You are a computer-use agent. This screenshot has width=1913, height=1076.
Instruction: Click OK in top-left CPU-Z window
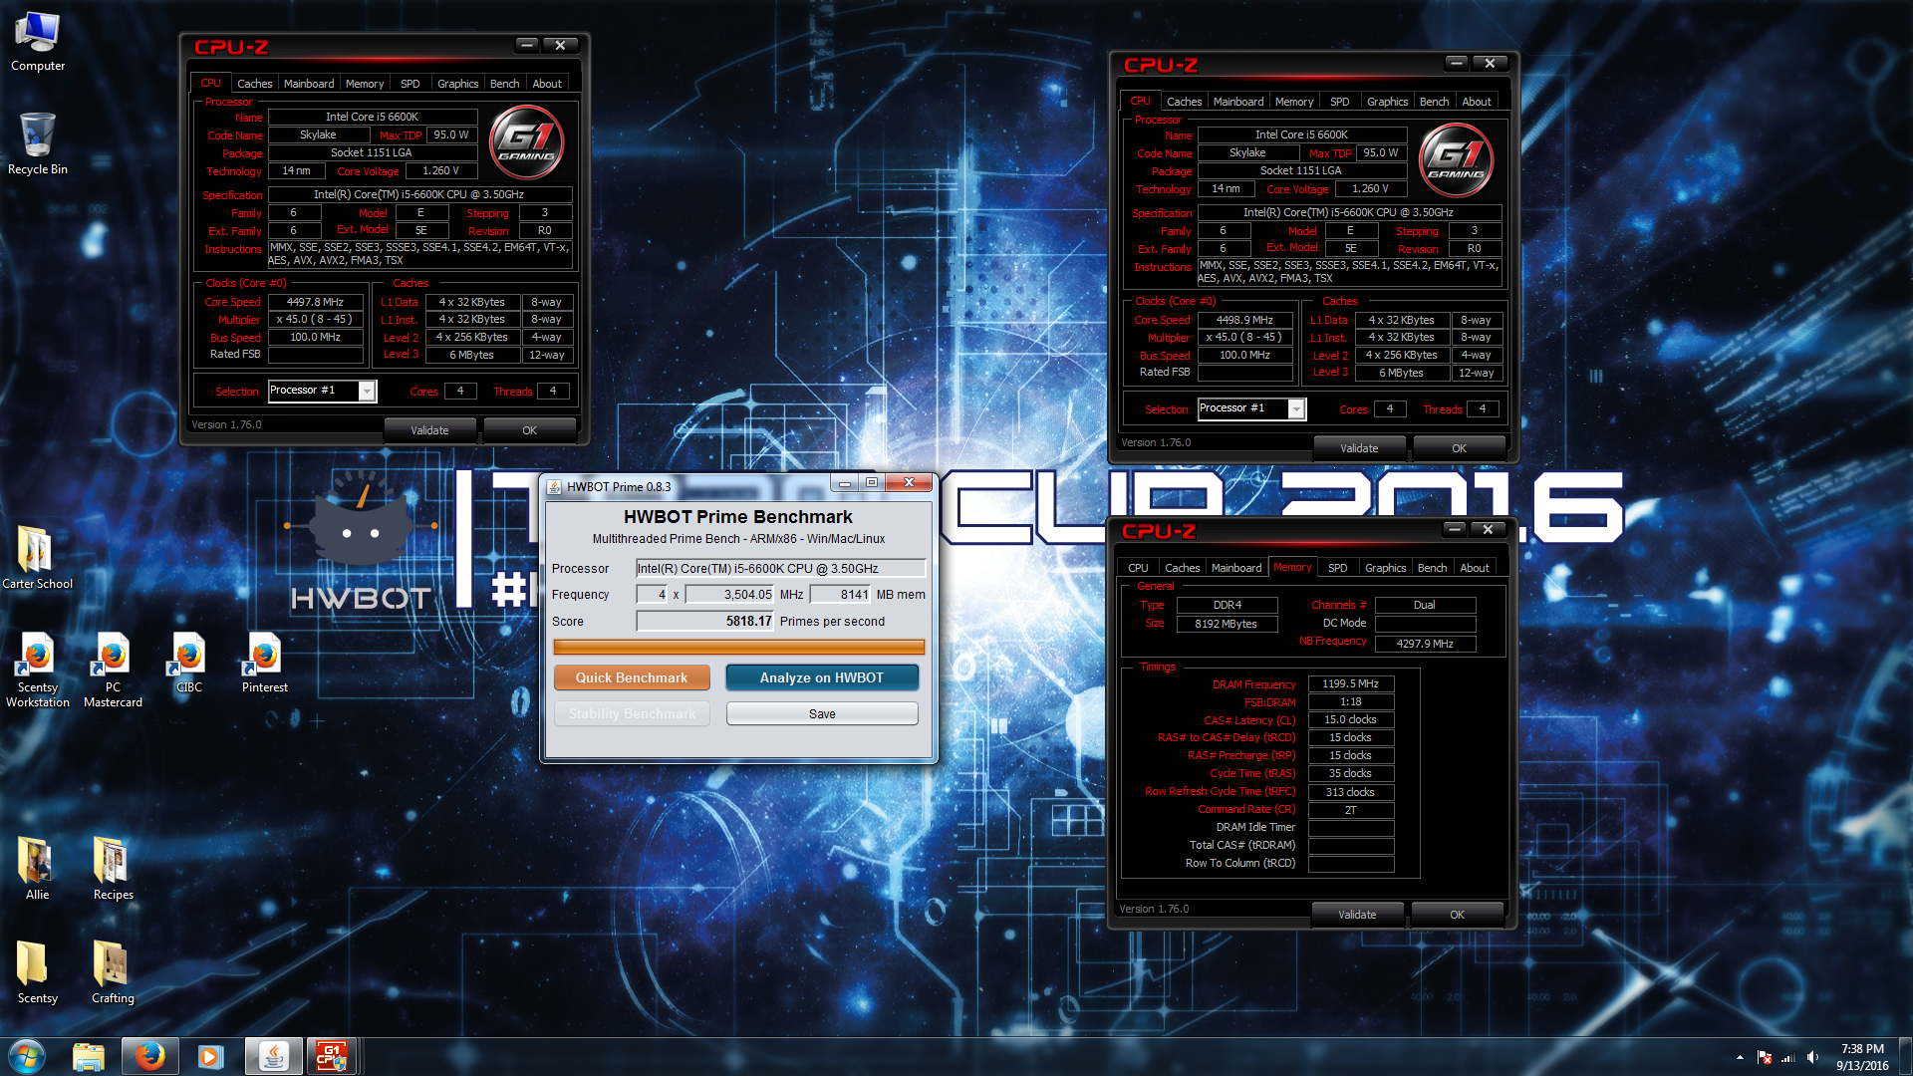point(529,430)
